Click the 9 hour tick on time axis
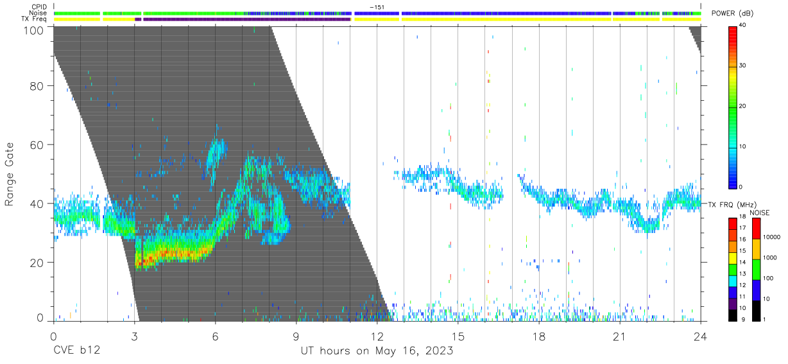The image size is (788, 364). (296, 336)
